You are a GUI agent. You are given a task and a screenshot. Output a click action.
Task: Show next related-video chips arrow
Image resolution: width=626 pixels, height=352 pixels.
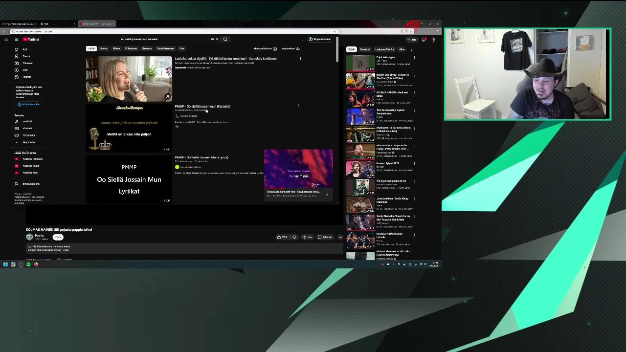coord(411,50)
